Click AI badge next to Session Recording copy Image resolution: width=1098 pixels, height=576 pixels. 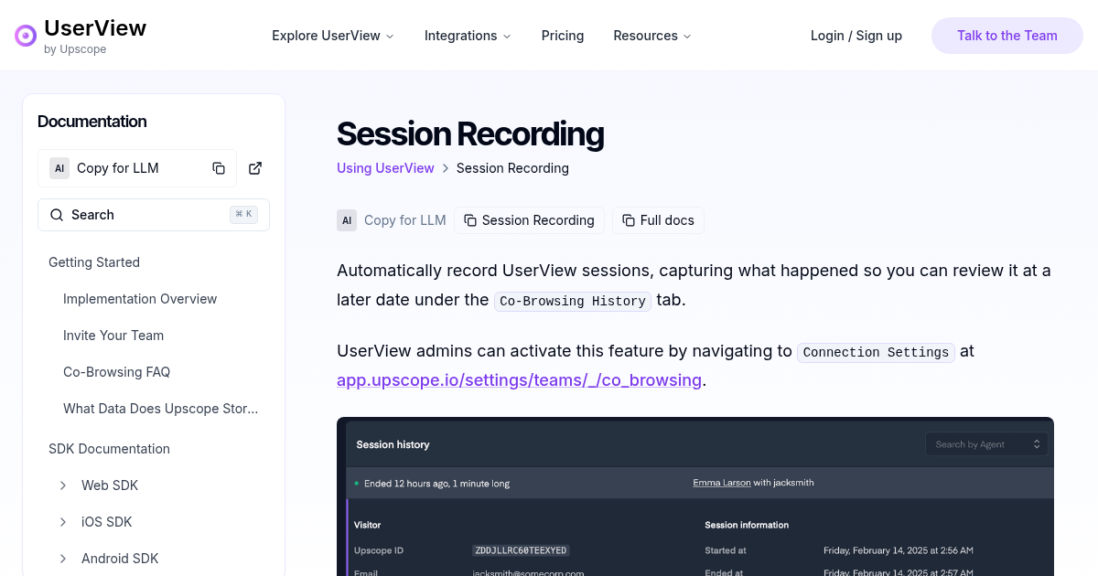tap(347, 220)
